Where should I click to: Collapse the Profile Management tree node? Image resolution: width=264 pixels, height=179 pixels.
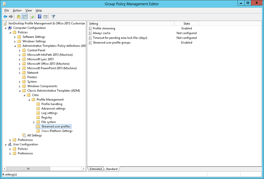(x=29, y=100)
